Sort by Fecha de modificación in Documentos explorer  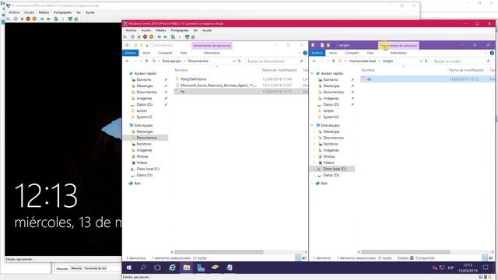[280, 70]
